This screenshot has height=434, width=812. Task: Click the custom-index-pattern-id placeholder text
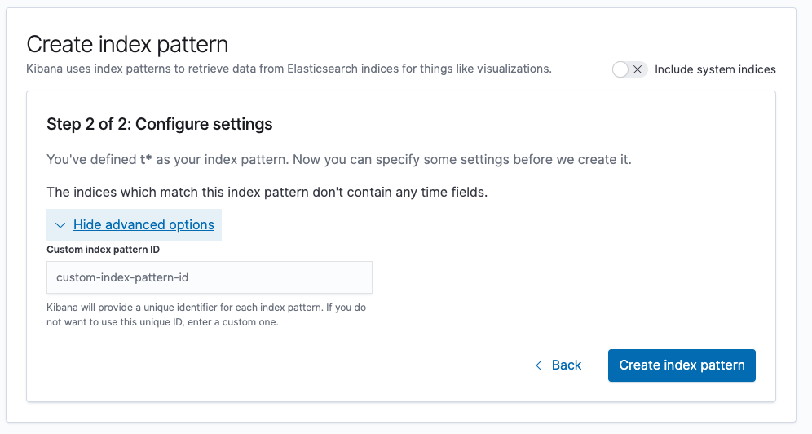pos(122,277)
